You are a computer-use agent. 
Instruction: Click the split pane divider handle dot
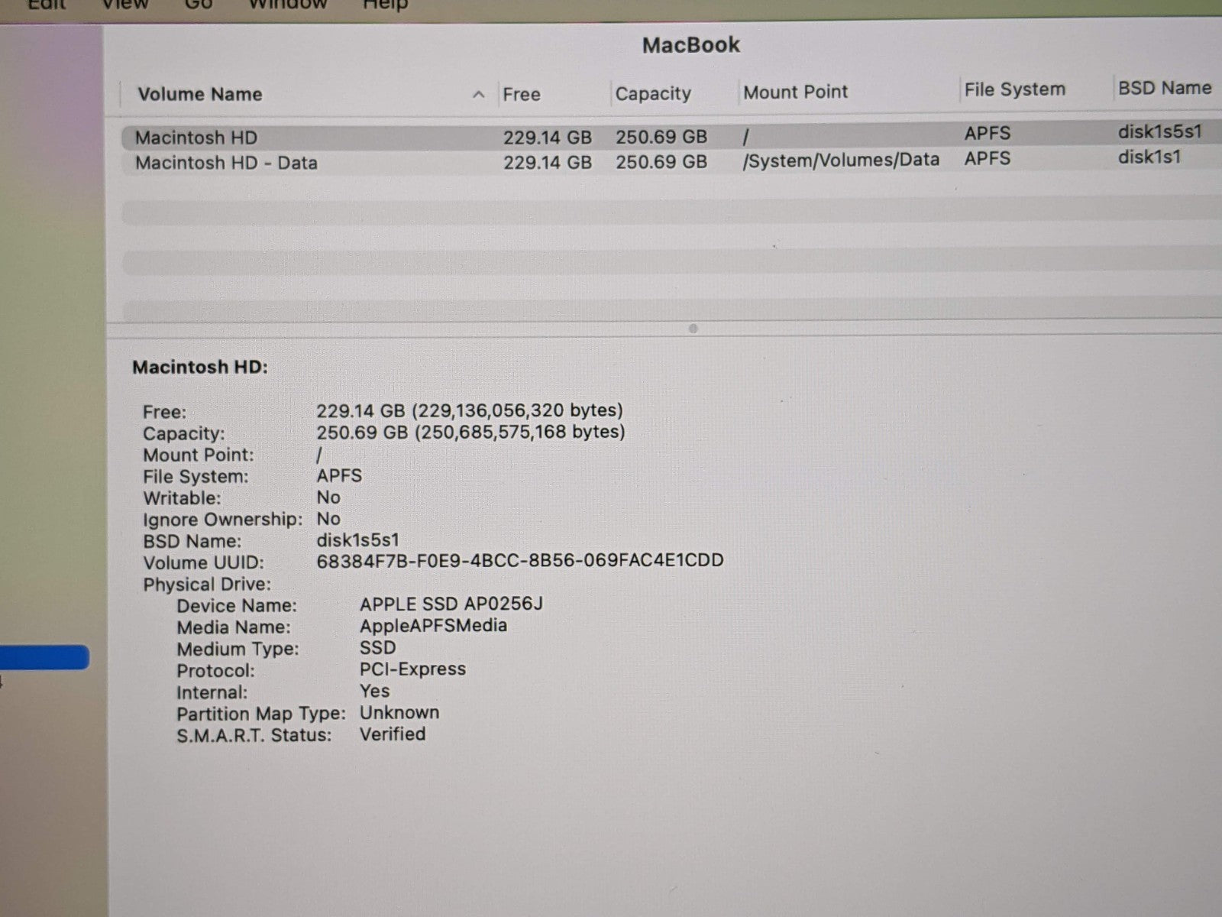tap(693, 329)
